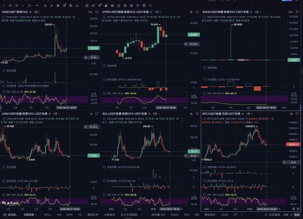Click crosshair plus icon on OKB price axis
303x219 pixels.
[x=86, y=57]
